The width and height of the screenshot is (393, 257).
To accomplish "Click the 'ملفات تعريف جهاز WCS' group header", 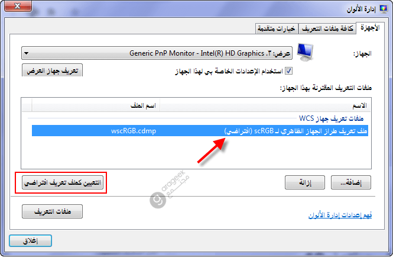I will click(x=331, y=118).
